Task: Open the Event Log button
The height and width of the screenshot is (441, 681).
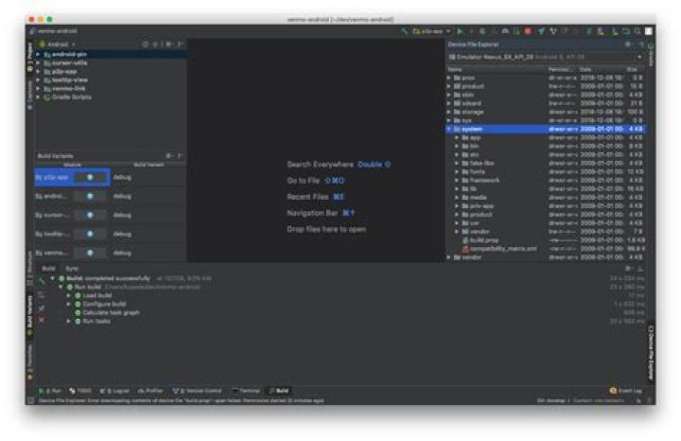Action: (626, 391)
